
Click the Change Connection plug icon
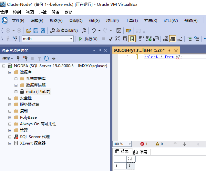pyautogui.click(x=15, y=39)
